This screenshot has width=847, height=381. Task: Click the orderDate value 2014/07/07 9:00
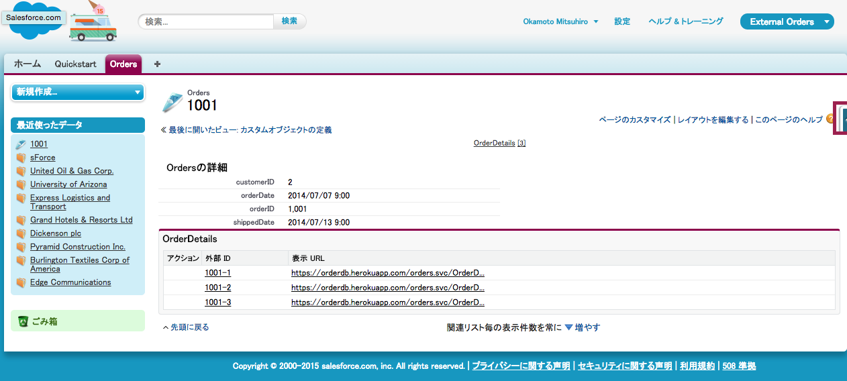(319, 196)
